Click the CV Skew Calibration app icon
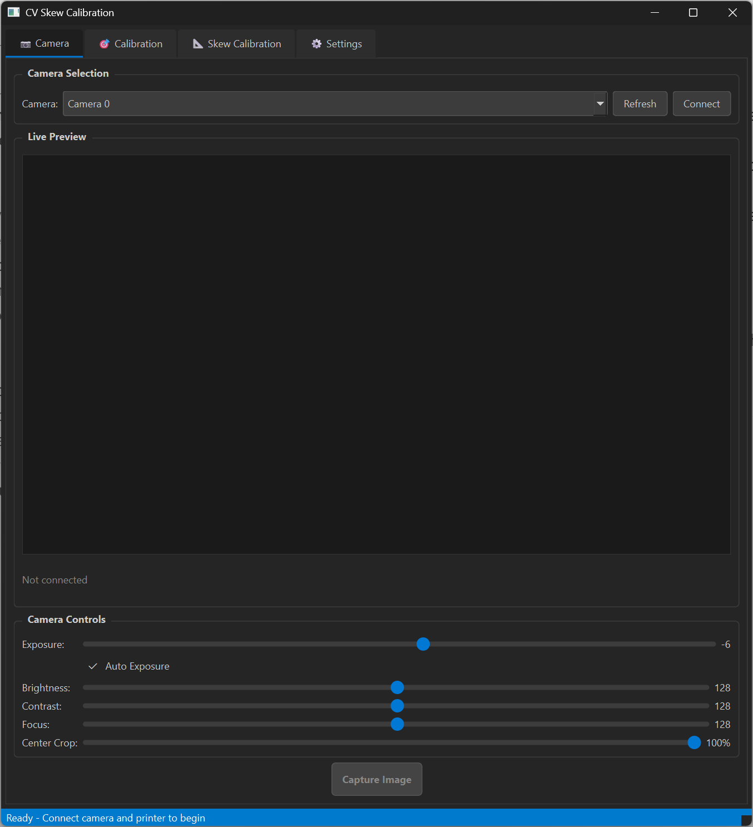 (13, 12)
